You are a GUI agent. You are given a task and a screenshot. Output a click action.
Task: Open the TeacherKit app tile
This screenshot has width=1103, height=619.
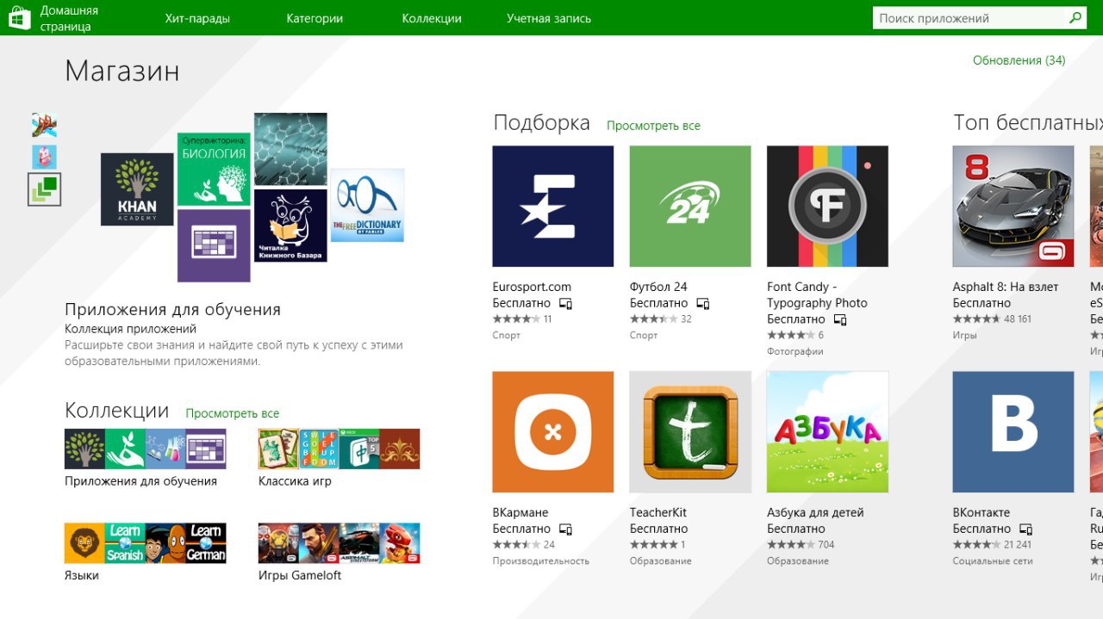(690, 431)
